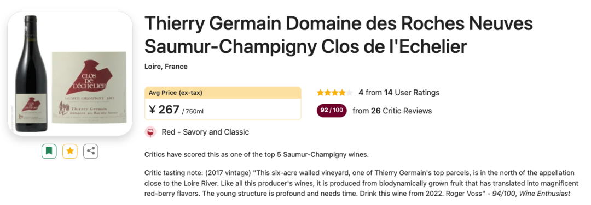Open the share icon button

[x=90, y=151]
